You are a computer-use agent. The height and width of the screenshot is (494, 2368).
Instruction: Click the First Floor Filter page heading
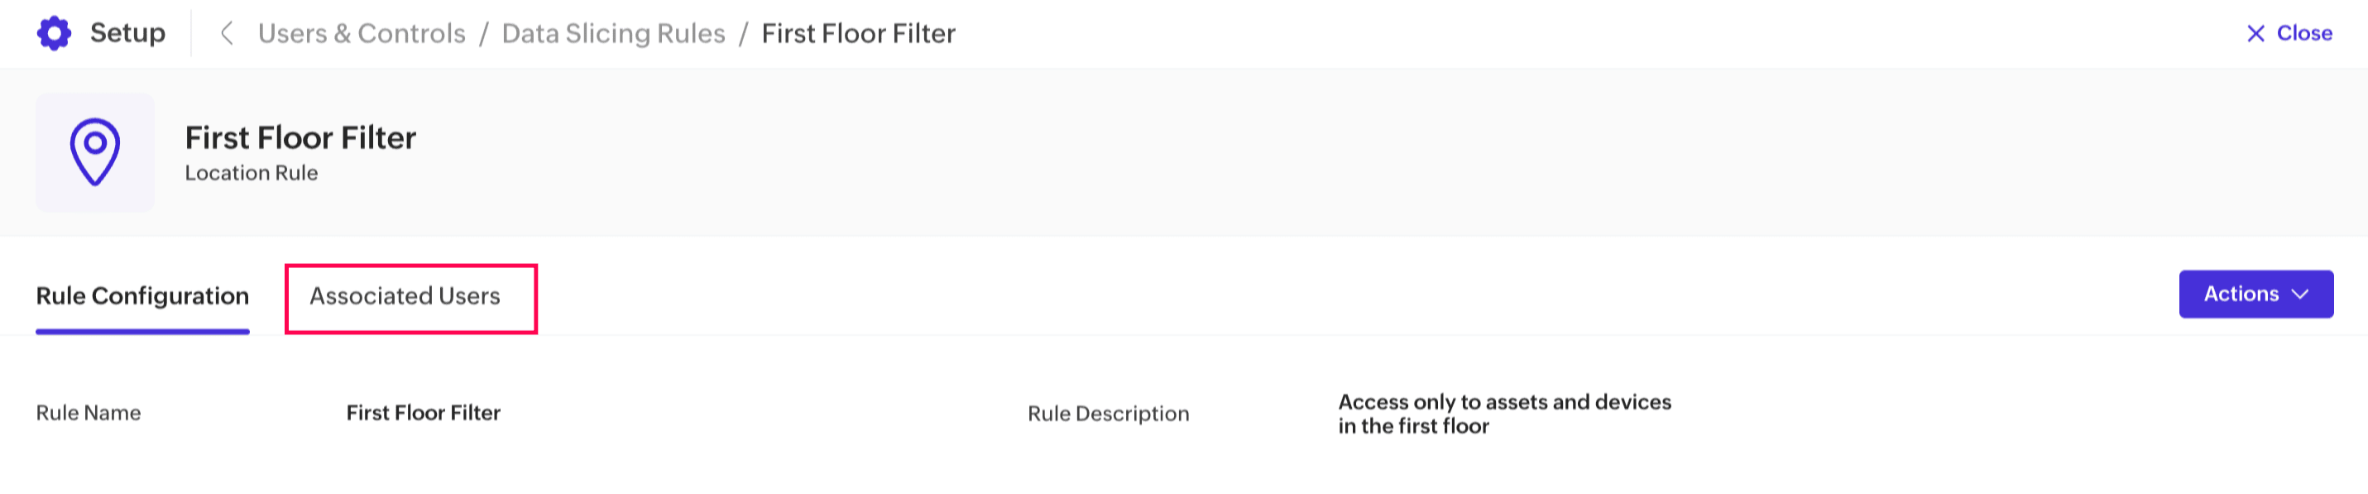(300, 138)
